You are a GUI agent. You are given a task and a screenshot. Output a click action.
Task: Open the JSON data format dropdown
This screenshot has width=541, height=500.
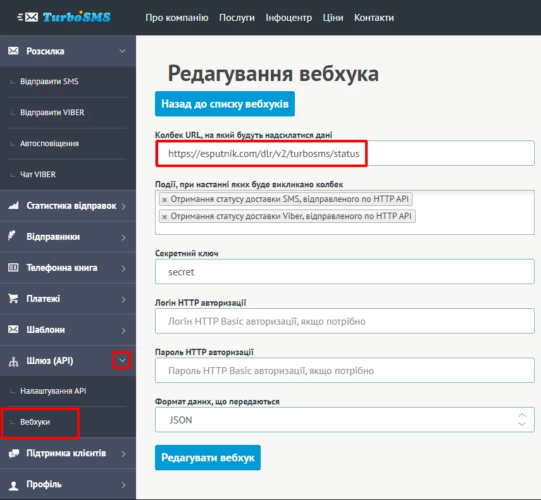point(345,420)
